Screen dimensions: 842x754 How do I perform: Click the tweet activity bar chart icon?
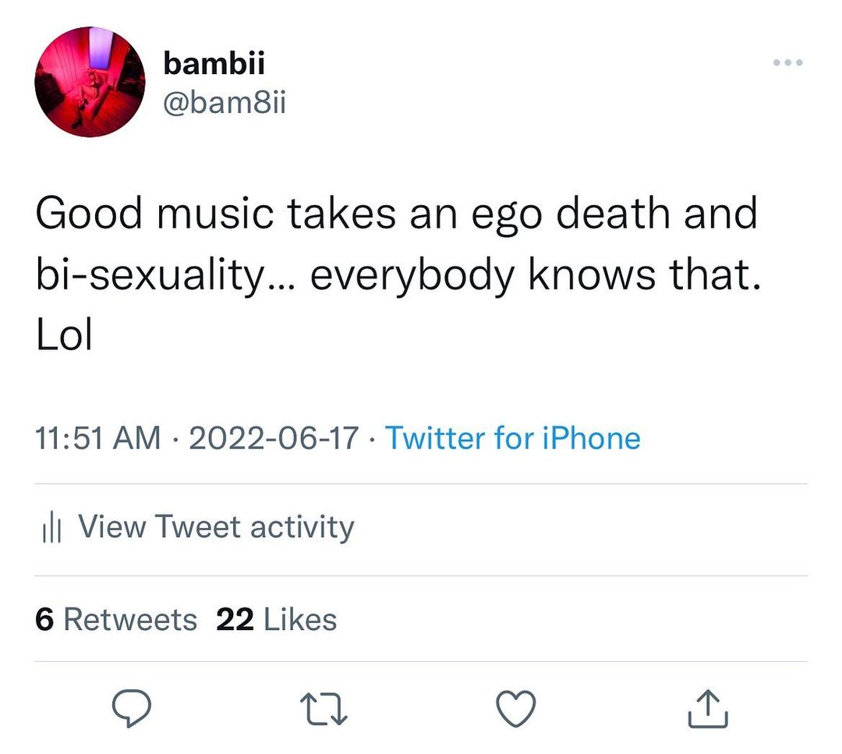click(50, 529)
